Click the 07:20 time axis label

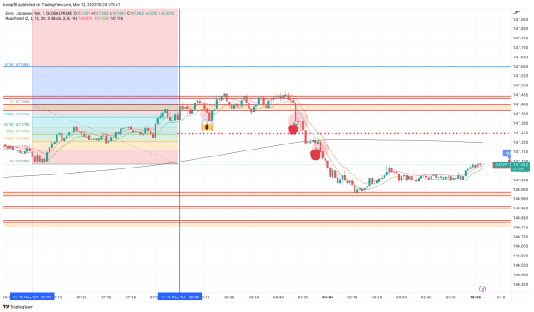(81, 297)
